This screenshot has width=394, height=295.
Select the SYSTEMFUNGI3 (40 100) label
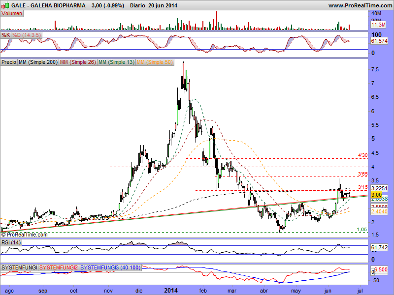[110, 267]
